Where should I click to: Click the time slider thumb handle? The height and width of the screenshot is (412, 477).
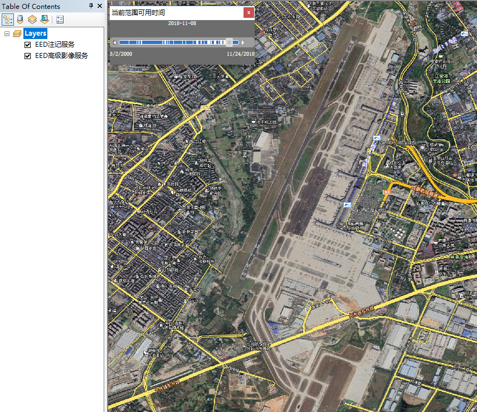click(228, 42)
